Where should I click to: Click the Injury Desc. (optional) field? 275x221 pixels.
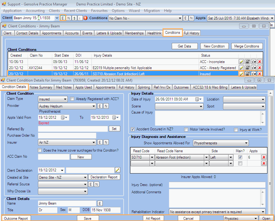coord(217,185)
